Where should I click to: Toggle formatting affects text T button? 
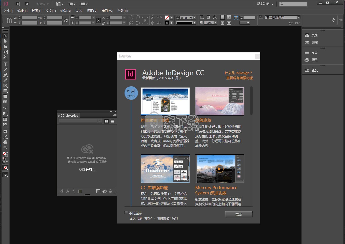click(7, 162)
